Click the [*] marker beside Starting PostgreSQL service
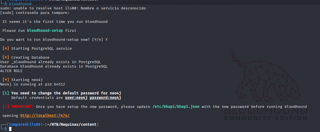Image resolution: width=320 pixels, height=132 pixels. pos(6,49)
